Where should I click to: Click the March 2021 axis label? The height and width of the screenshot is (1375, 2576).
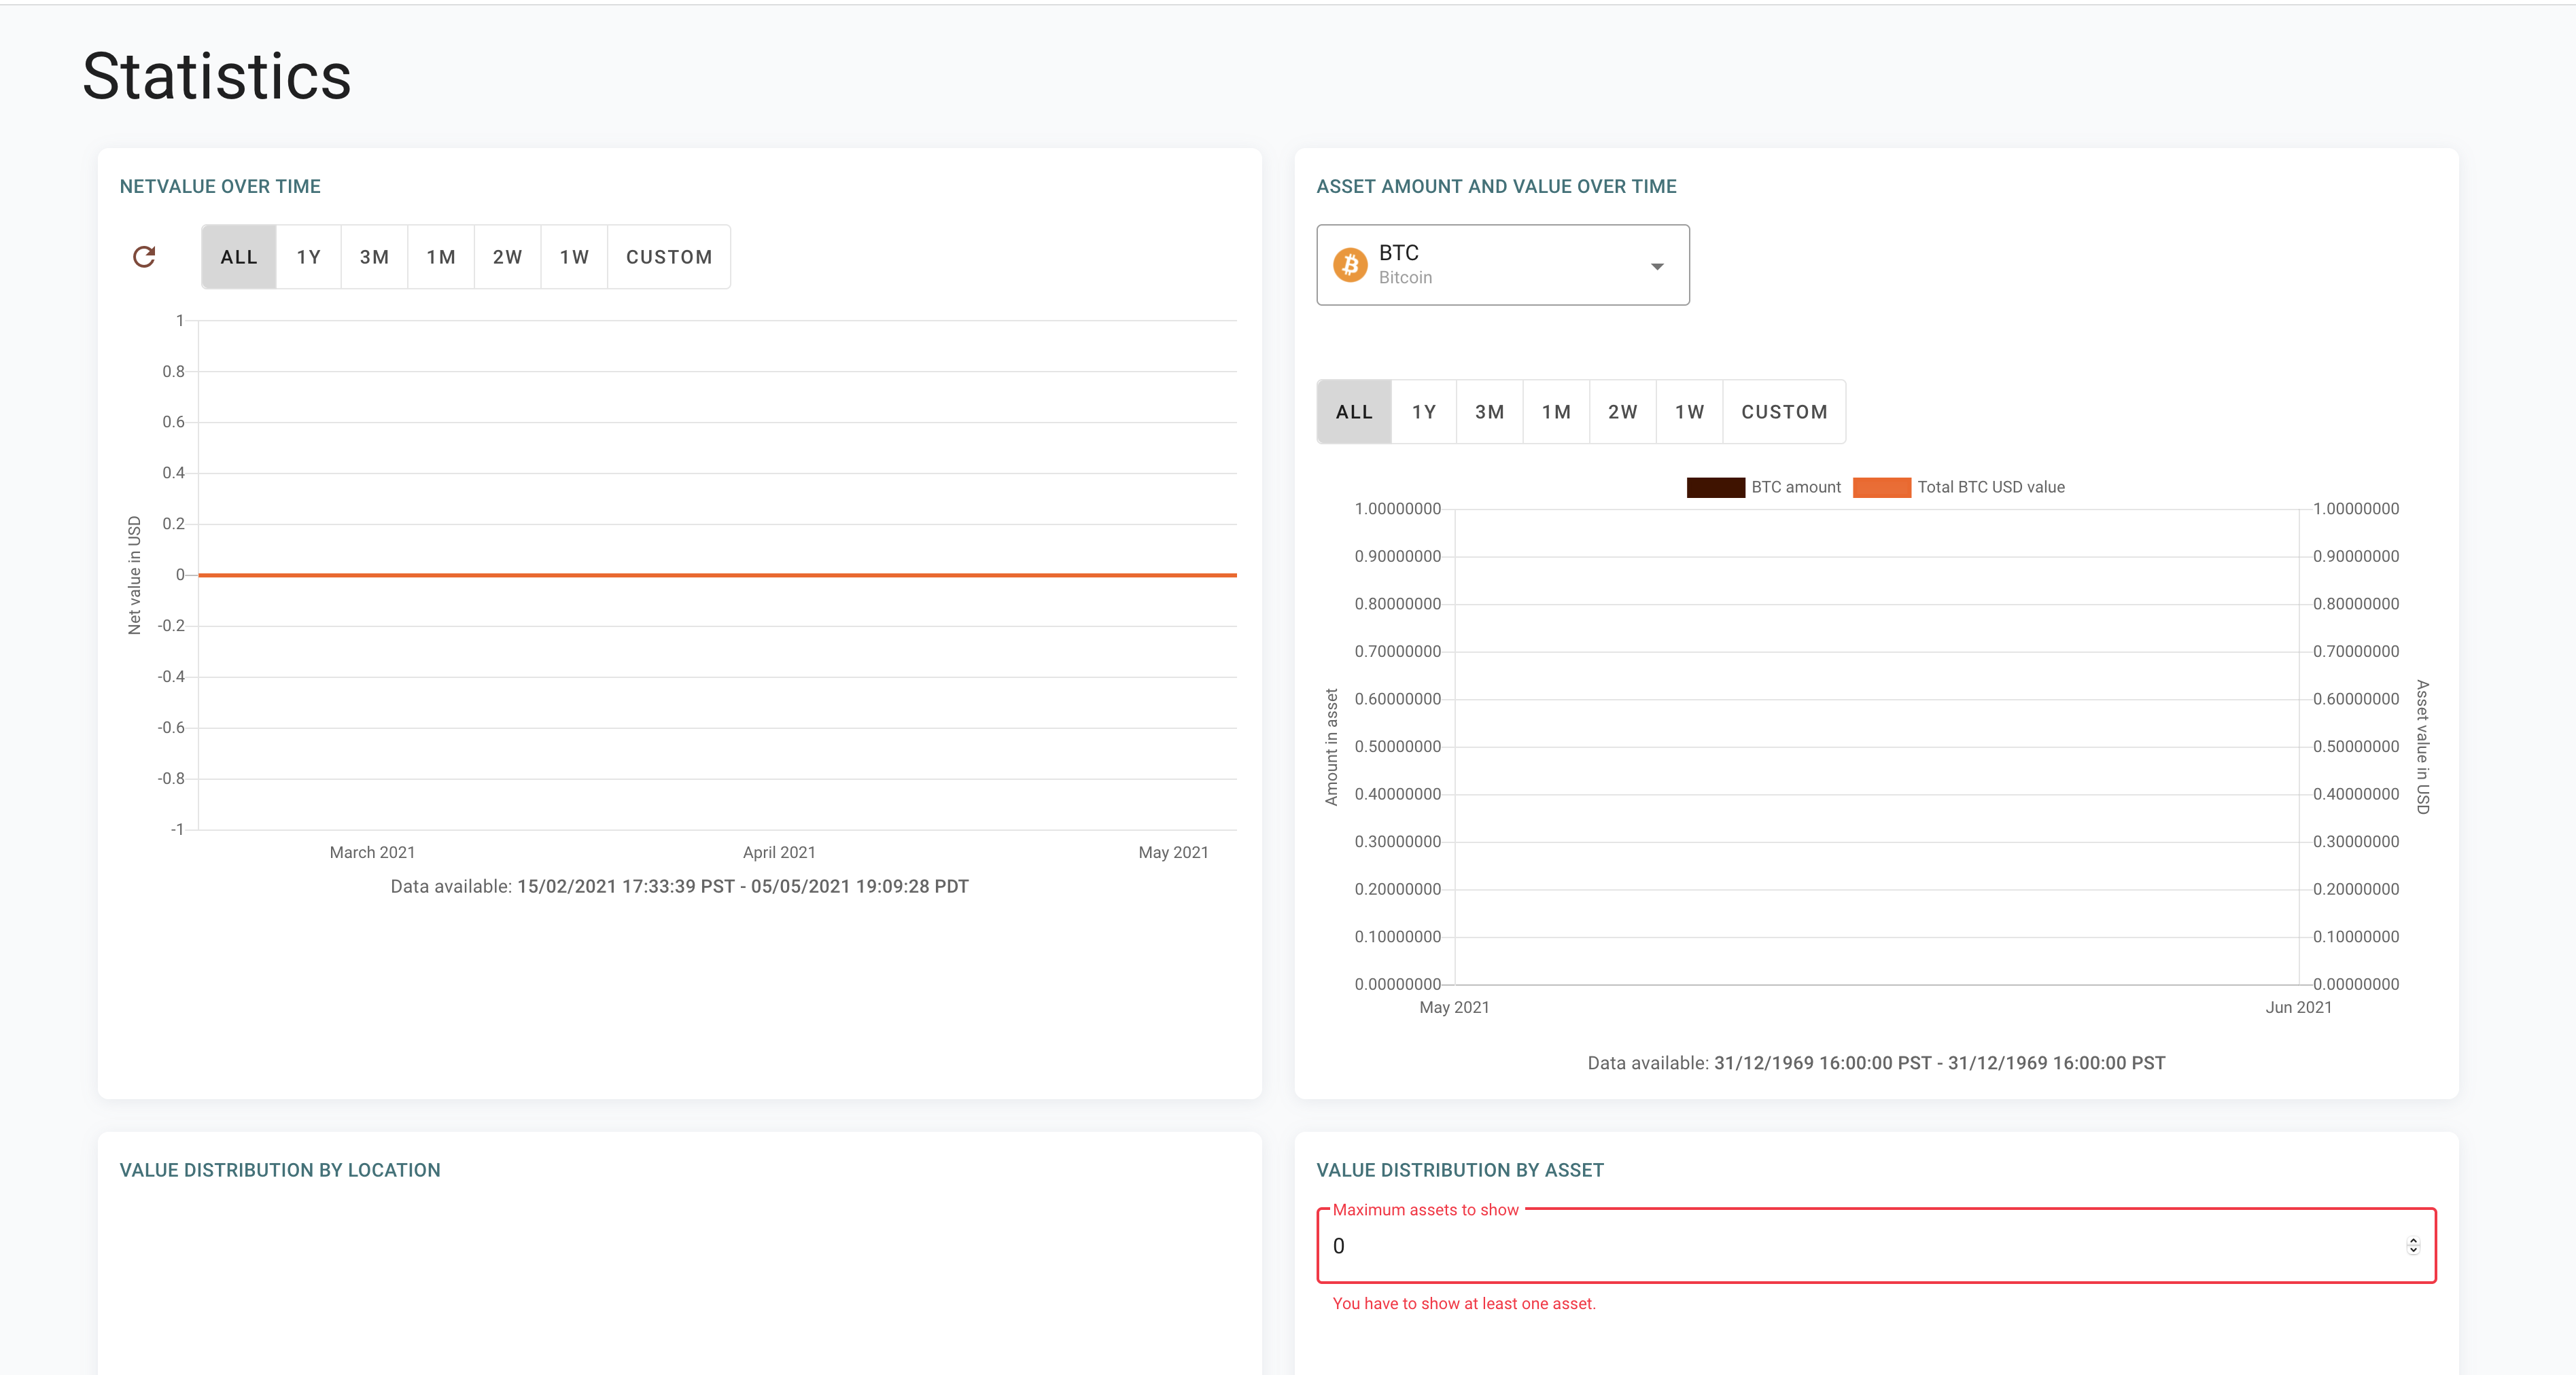pyautogui.click(x=372, y=853)
